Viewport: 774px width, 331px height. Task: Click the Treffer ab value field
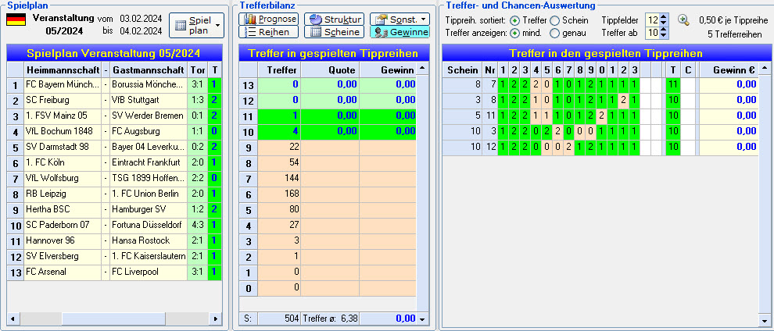653,33
